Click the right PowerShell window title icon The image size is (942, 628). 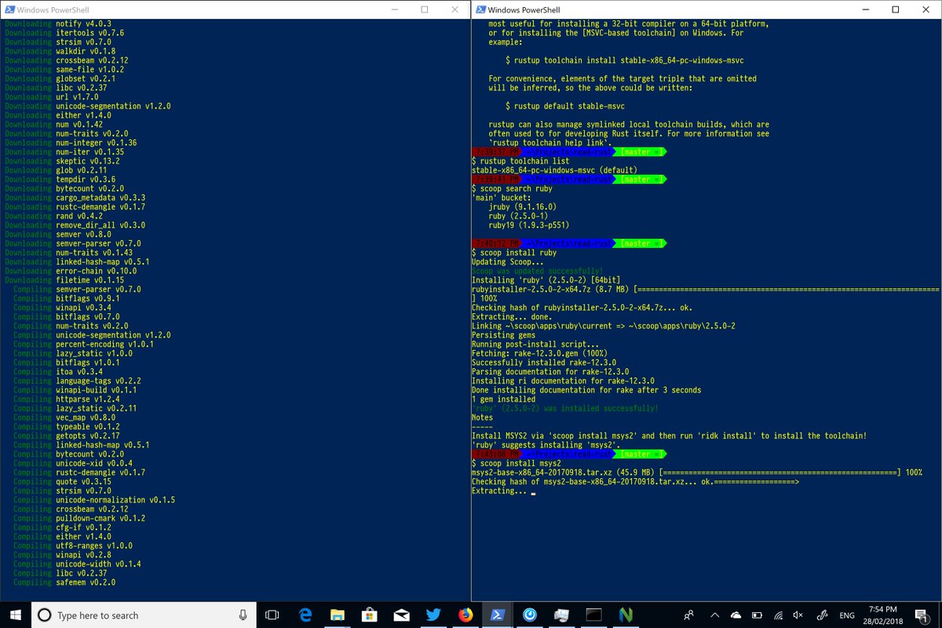(479, 9)
